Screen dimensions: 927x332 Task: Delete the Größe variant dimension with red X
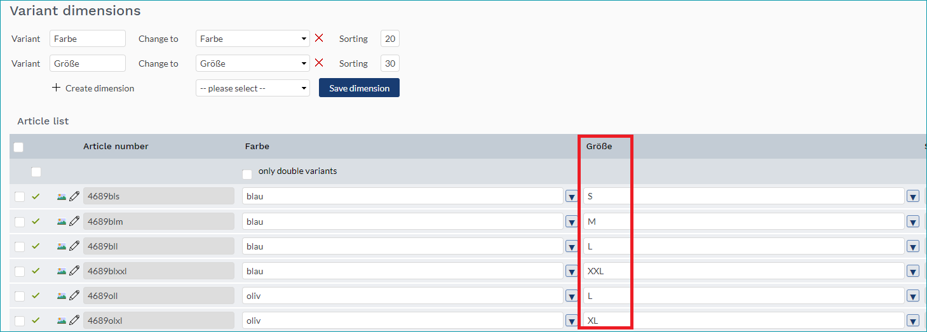(x=319, y=63)
